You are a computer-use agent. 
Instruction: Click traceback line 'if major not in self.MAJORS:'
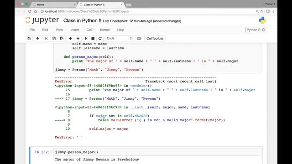[120, 116]
